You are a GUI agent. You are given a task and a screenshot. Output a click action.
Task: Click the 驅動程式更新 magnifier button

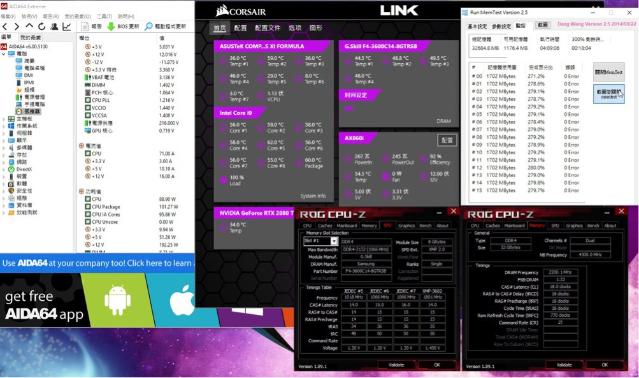[x=166, y=27]
